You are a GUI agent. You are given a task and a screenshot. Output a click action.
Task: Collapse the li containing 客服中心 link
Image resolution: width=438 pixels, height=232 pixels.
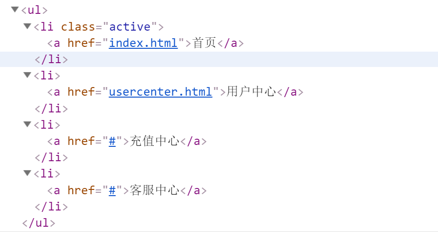(x=27, y=173)
